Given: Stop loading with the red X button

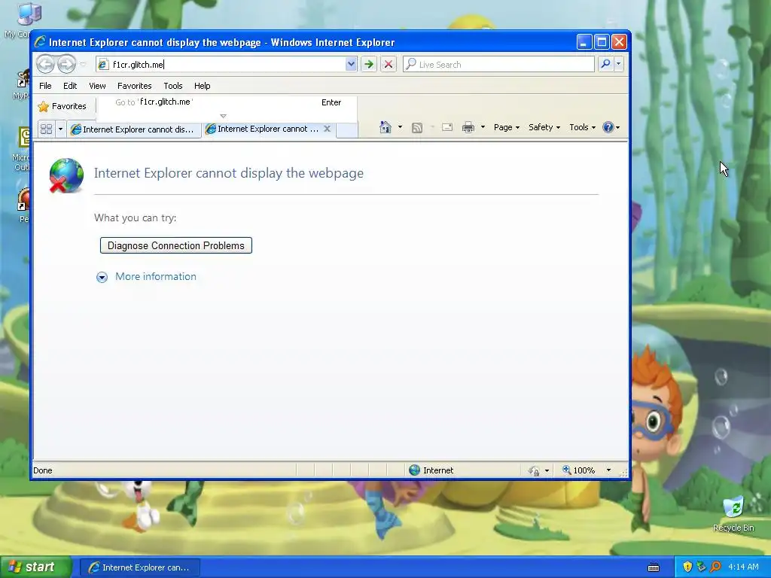Looking at the screenshot, I should point(389,65).
